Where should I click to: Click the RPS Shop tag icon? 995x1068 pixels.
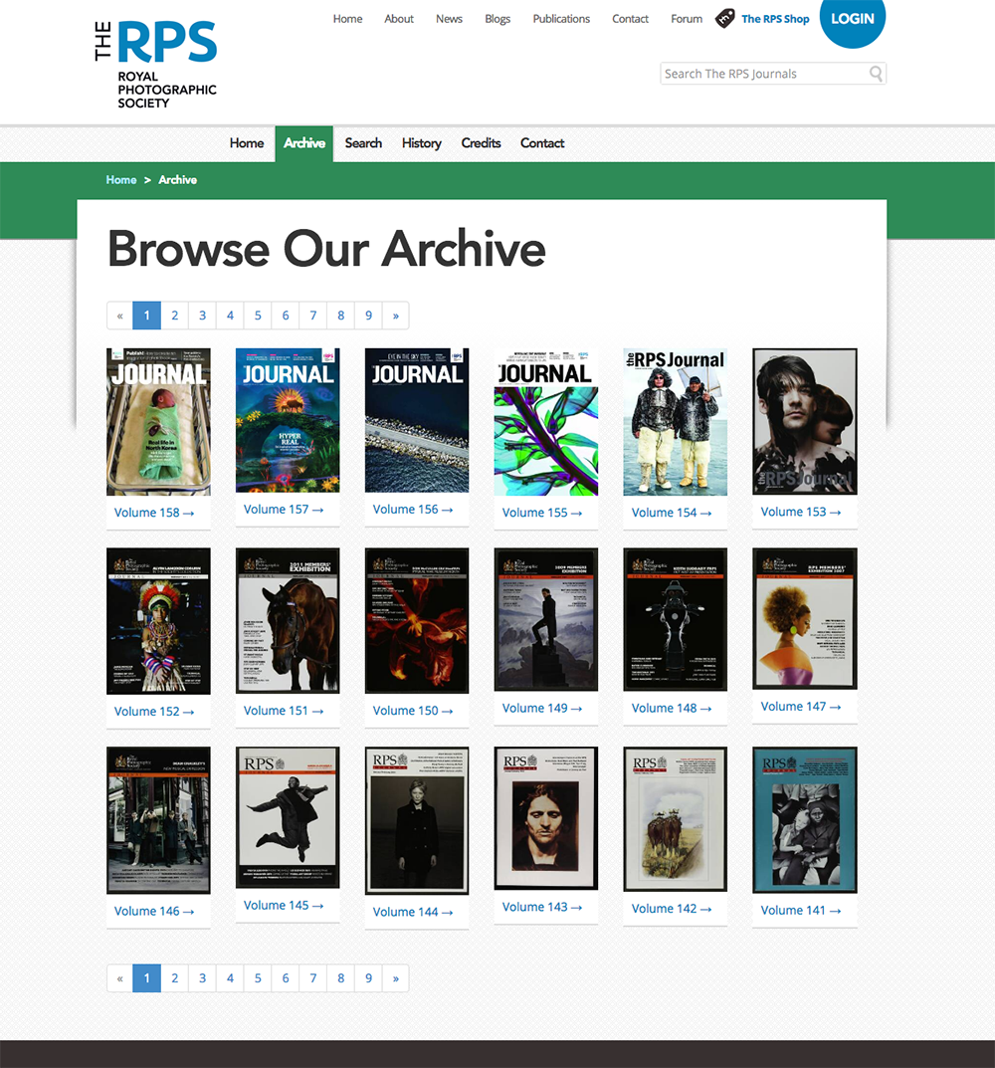[x=724, y=18]
